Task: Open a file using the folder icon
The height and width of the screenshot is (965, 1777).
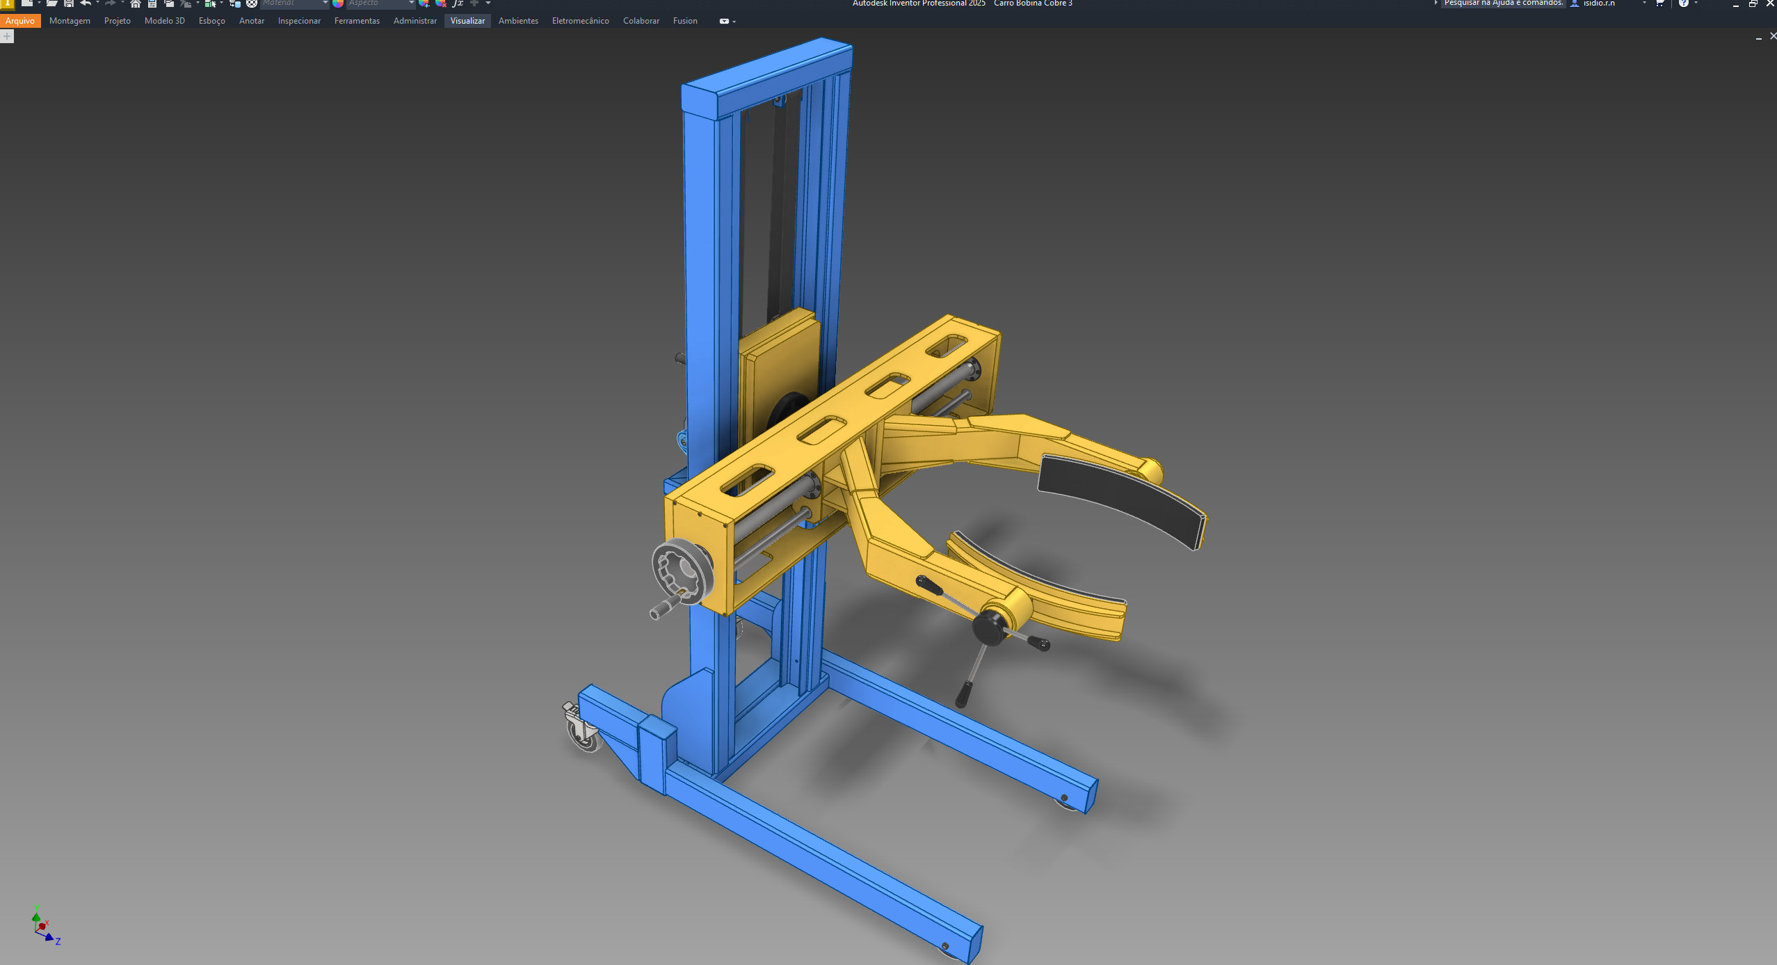Action: [x=51, y=3]
